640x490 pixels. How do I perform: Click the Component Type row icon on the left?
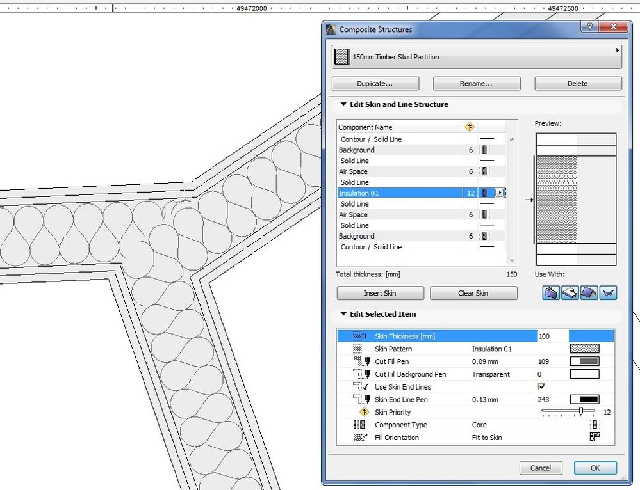click(x=359, y=425)
